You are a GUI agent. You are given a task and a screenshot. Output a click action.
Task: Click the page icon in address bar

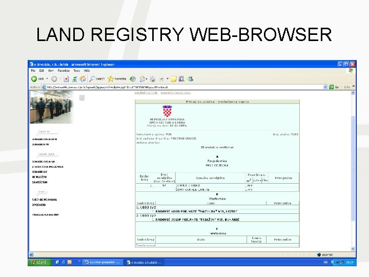coord(44,87)
